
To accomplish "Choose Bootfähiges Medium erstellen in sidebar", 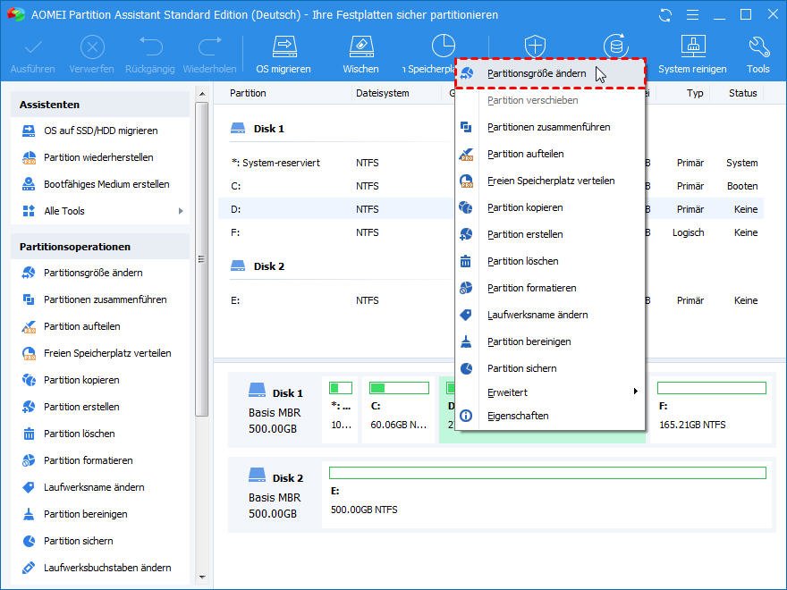I will [x=100, y=184].
